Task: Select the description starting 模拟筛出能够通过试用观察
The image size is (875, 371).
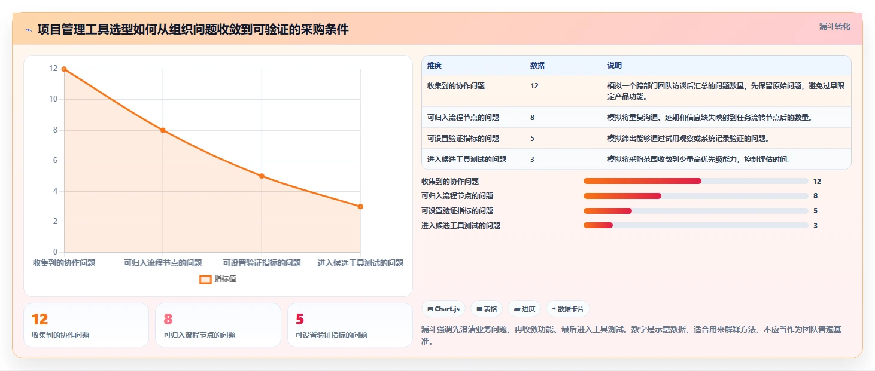Action: click(688, 139)
